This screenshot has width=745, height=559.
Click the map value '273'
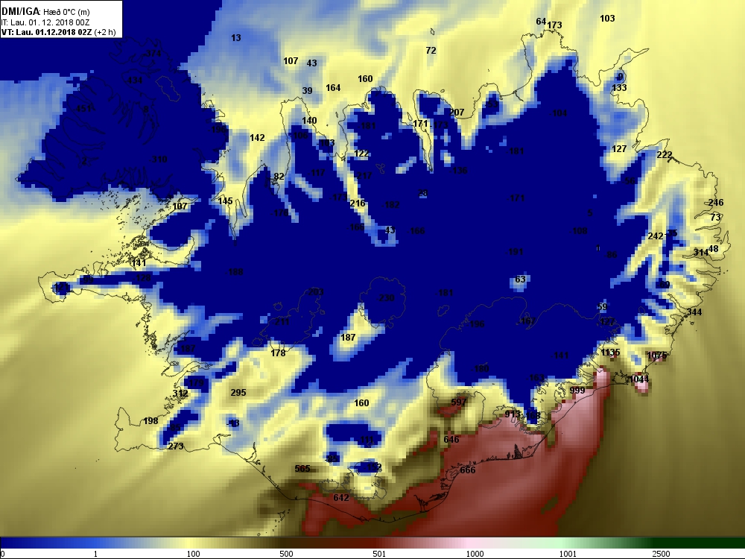[x=176, y=446]
